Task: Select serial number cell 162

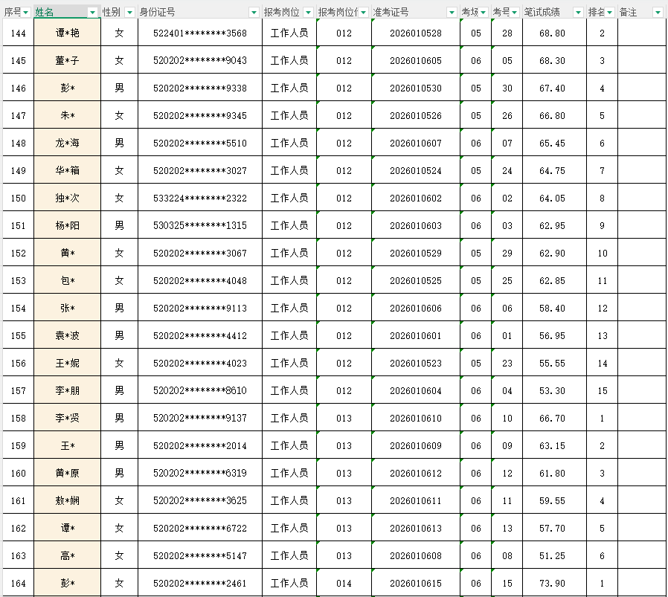Action: tap(19, 529)
